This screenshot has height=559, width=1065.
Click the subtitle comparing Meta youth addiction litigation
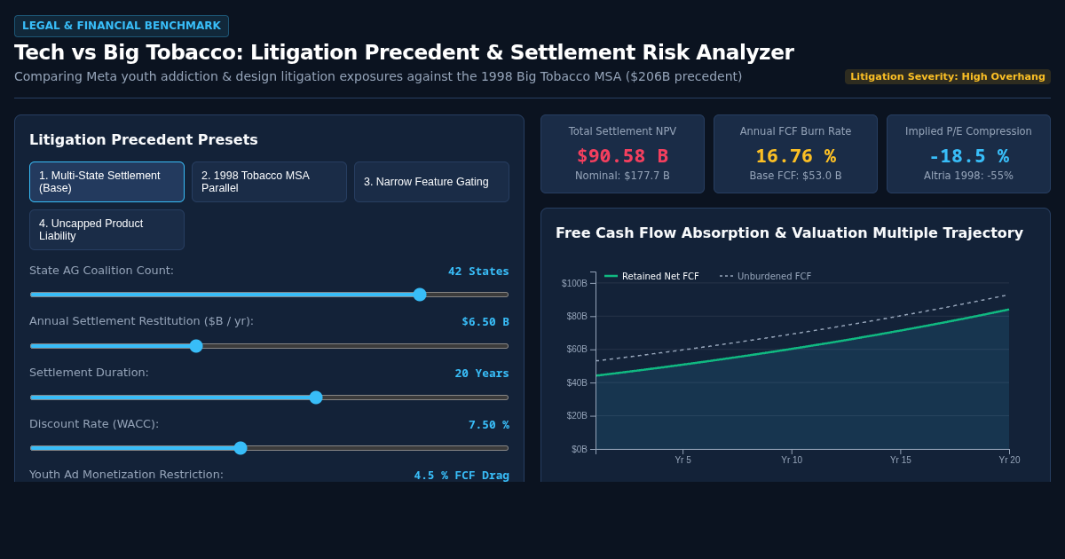pos(378,77)
